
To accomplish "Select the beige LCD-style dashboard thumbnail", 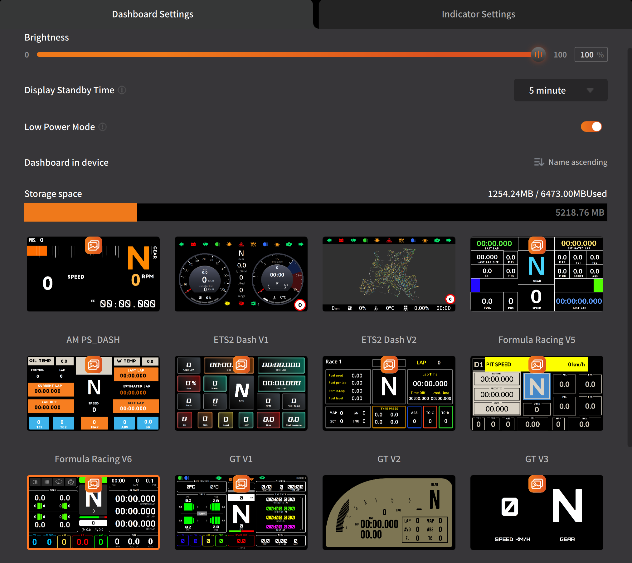I will coord(389,512).
